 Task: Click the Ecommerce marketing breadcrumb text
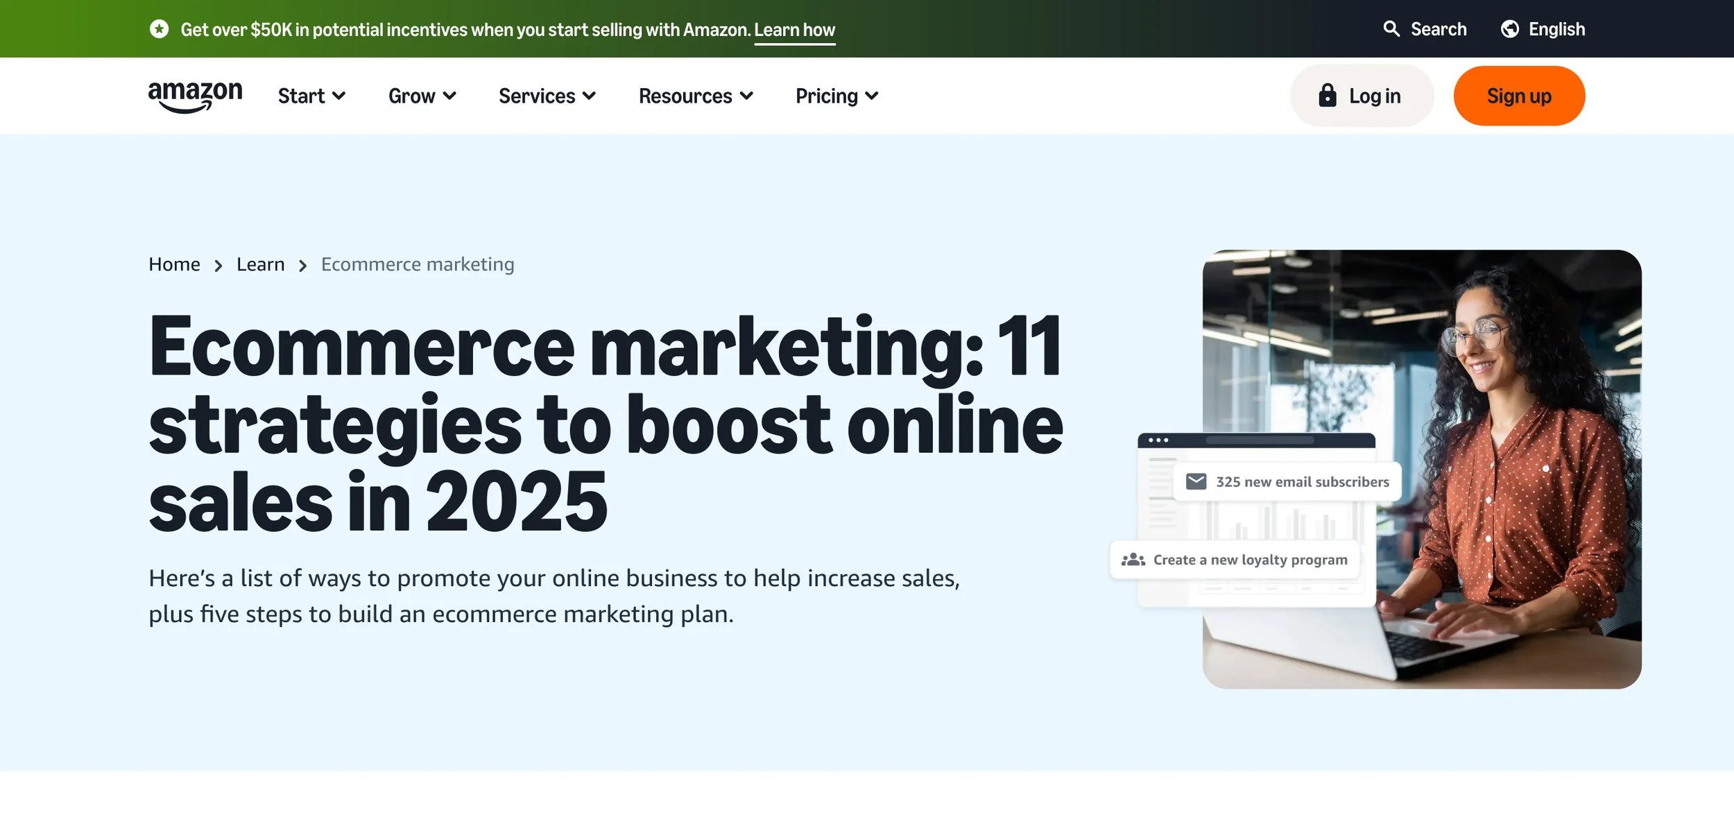point(418,265)
